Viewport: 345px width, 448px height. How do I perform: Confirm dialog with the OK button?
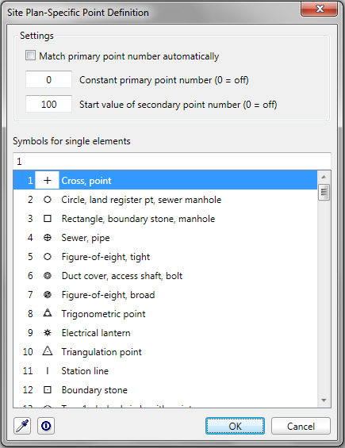pyautogui.click(x=235, y=426)
